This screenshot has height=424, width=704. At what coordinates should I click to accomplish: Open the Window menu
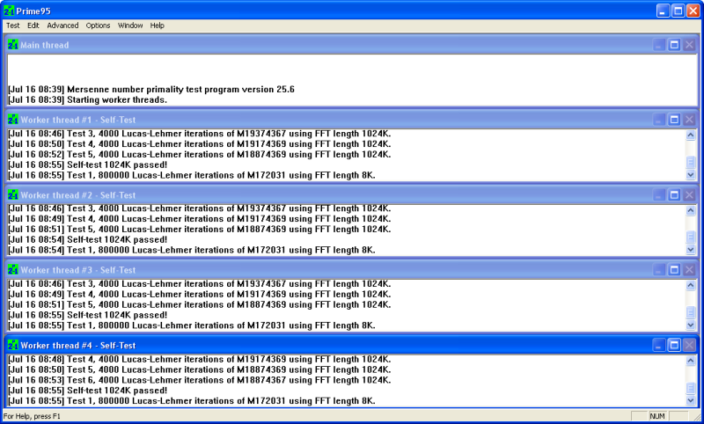[130, 26]
